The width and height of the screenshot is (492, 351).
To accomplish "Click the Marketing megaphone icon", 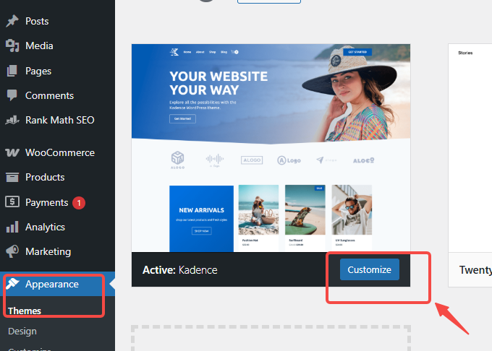I will pyautogui.click(x=12, y=251).
